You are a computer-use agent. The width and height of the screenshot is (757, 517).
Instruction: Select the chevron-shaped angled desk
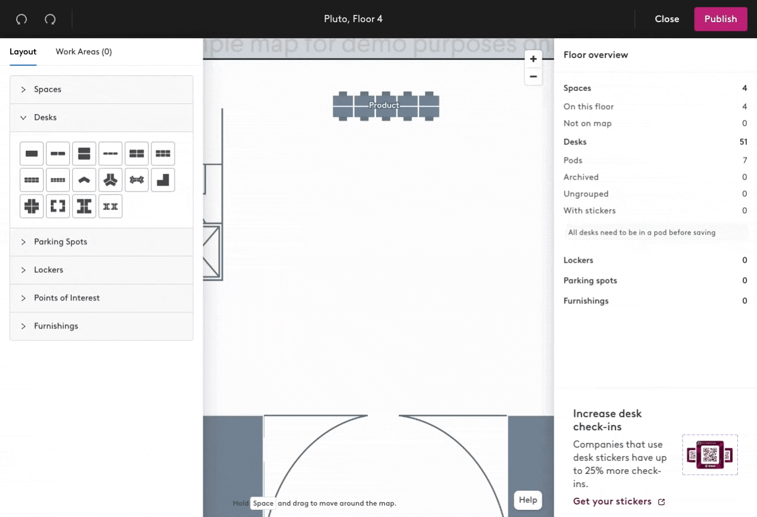point(84,180)
